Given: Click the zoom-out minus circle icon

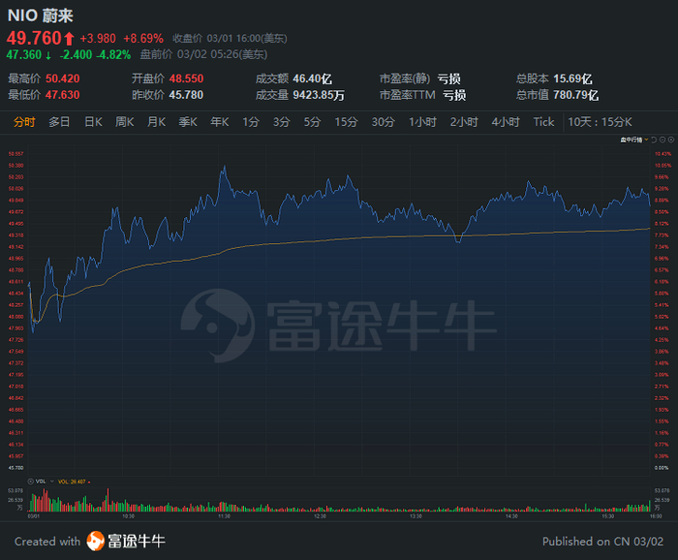Looking at the screenshot, I should [663, 140].
